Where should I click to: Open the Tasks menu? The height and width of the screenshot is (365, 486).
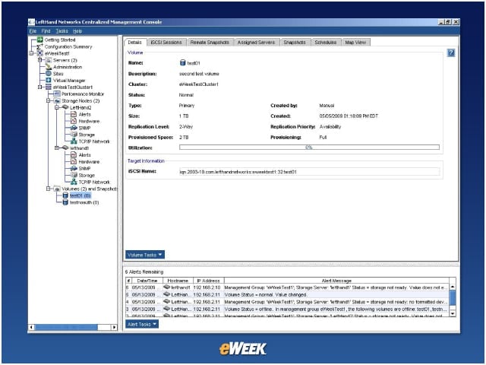pos(62,31)
